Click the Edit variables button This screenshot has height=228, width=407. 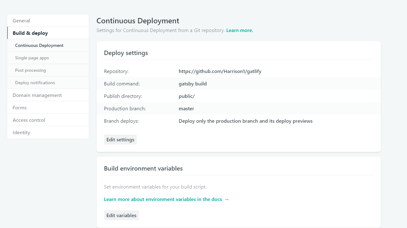[x=121, y=216]
